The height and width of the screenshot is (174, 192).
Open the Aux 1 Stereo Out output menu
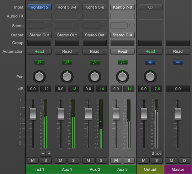67,35
